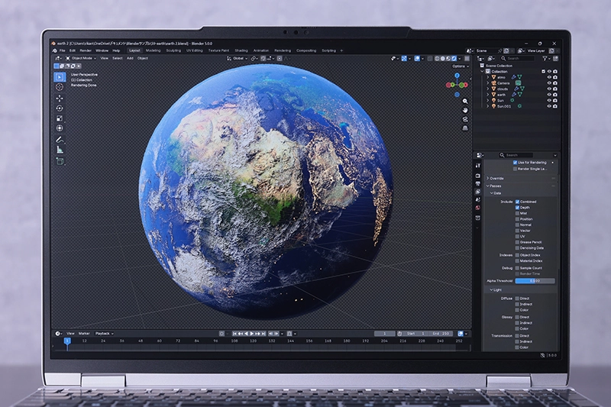Switch to rendered viewport shading
Image resolution: width=611 pixels, height=407 pixels.
pyautogui.click(x=454, y=59)
